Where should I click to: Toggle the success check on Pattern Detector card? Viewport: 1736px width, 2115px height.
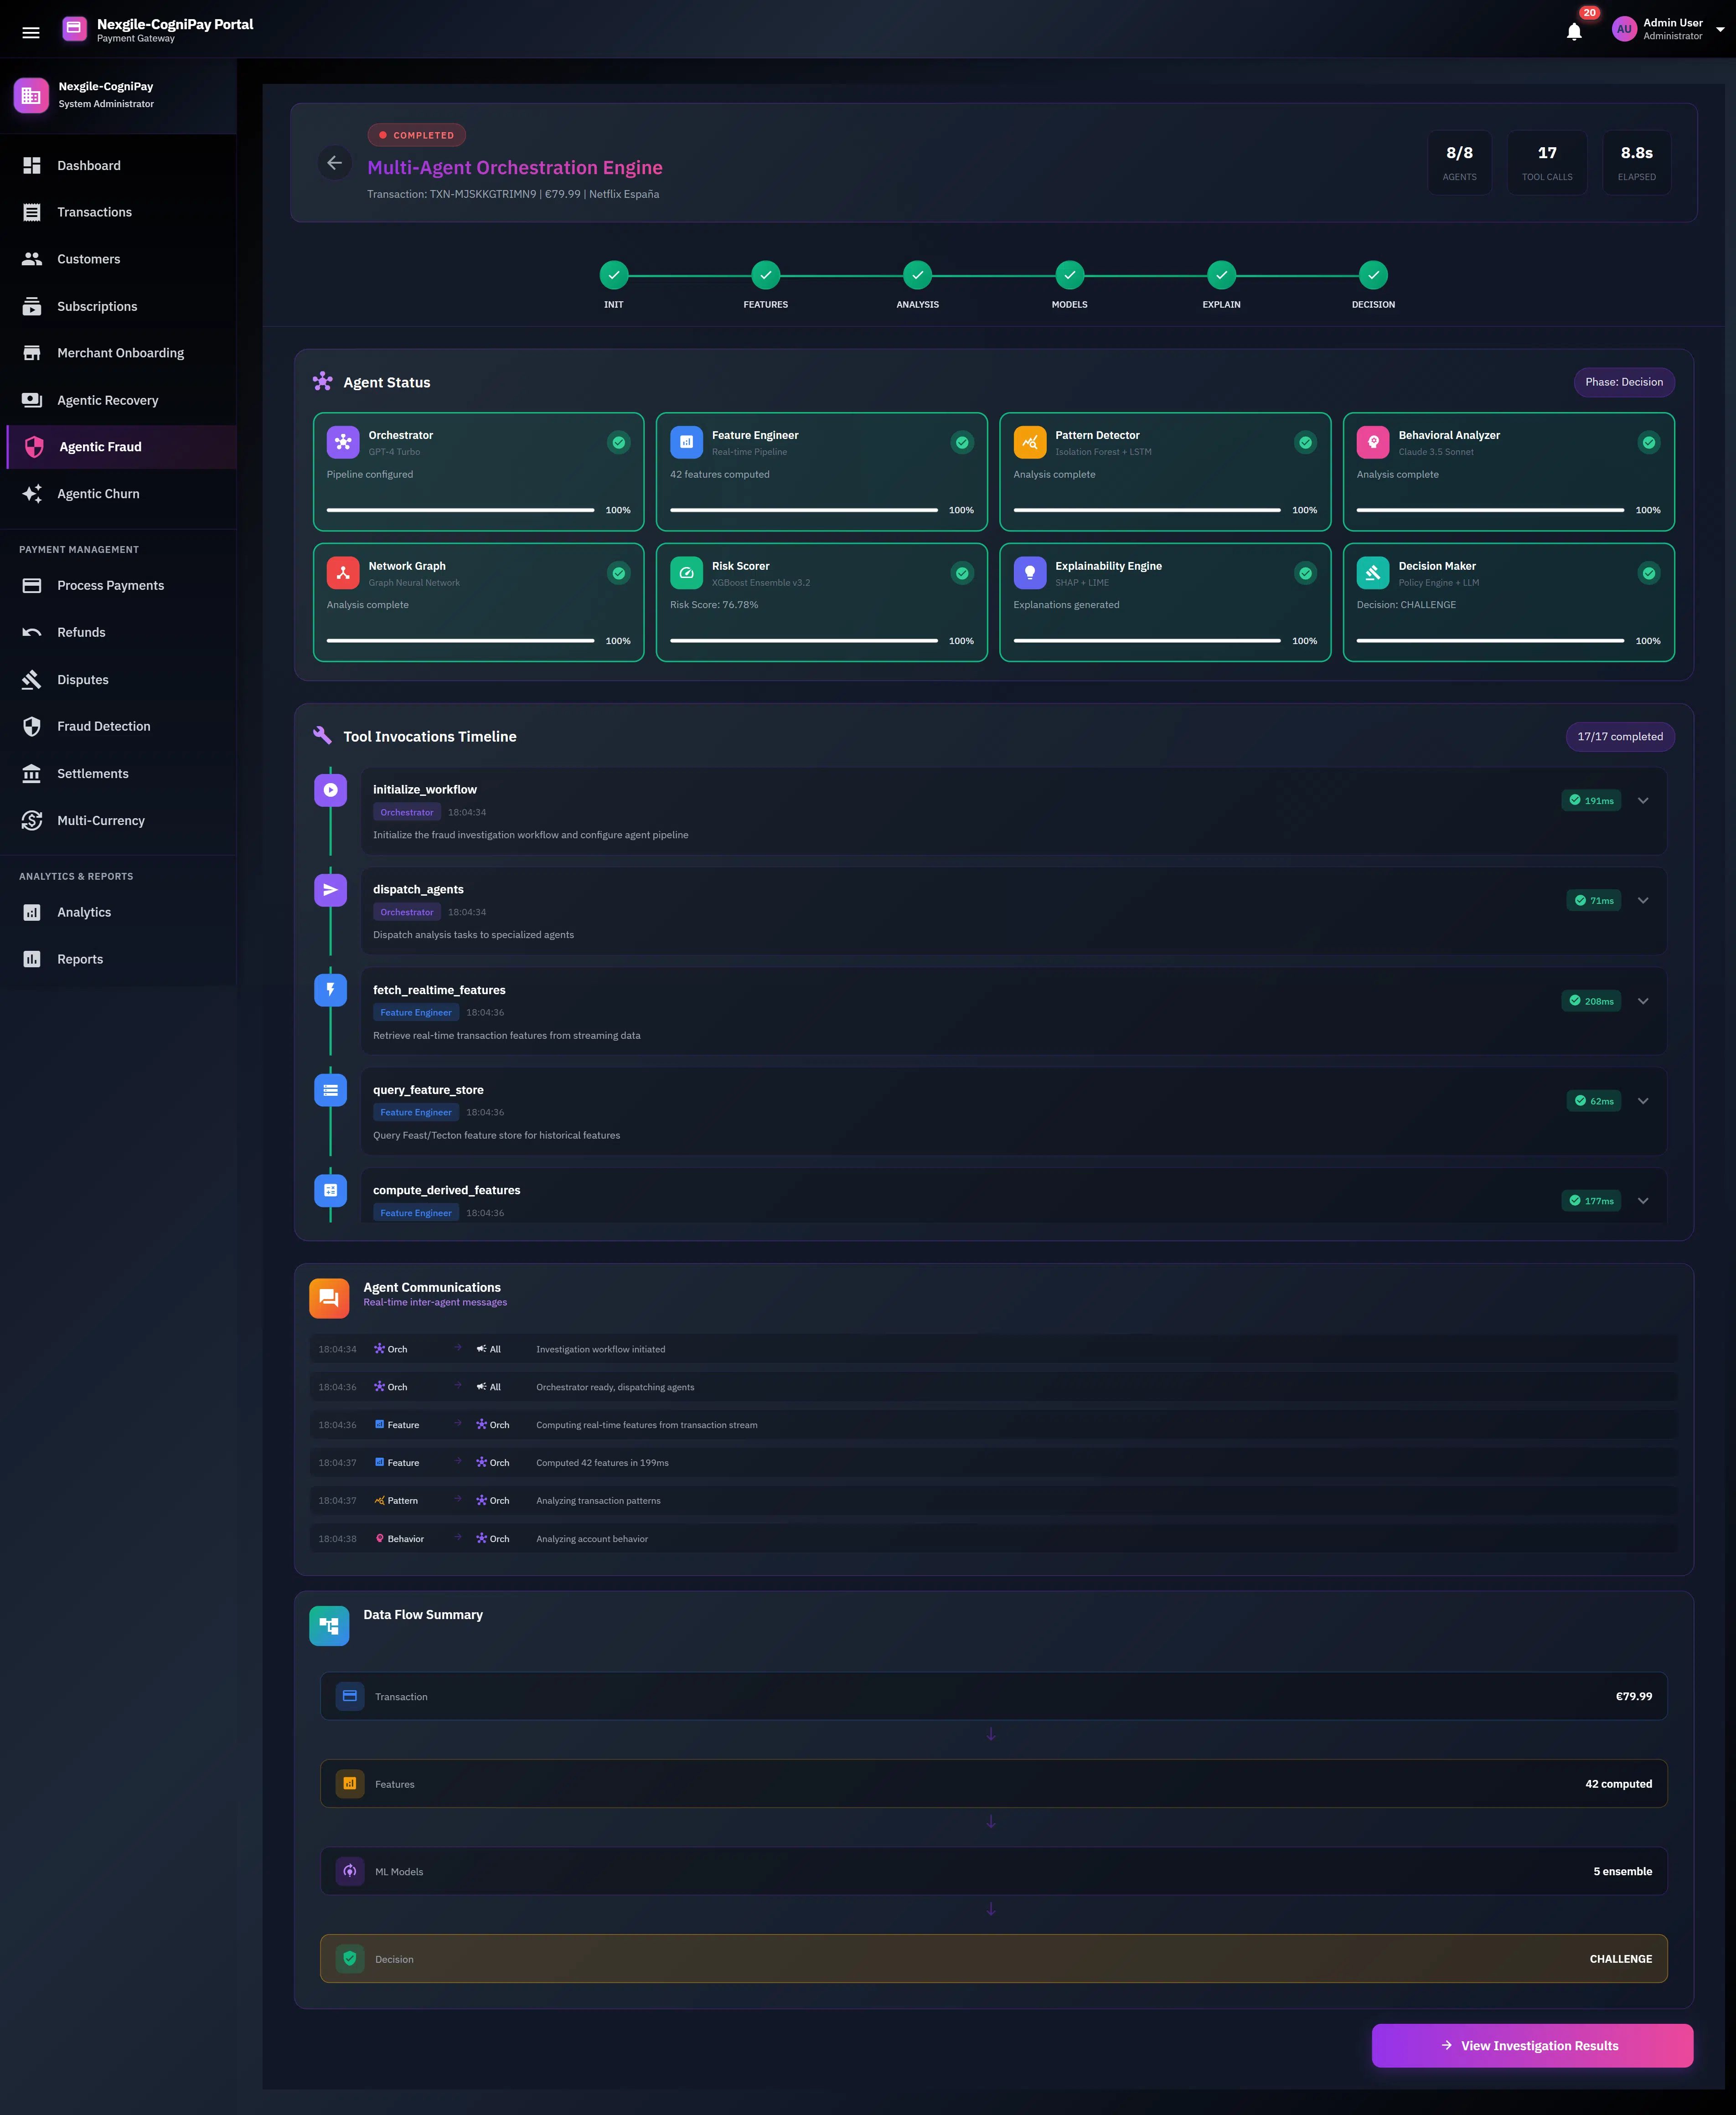[1305, 442]
